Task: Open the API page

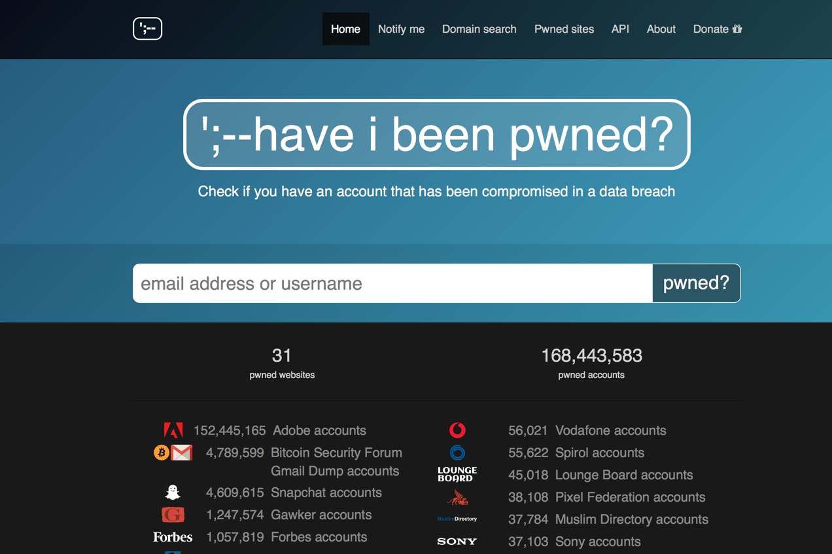Action: click(x=620, y=29)
